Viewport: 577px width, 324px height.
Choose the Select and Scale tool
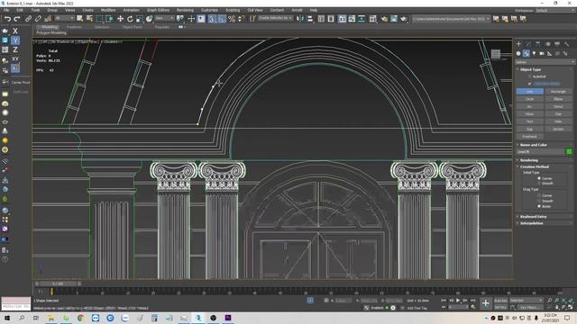(x=140, y=19)
